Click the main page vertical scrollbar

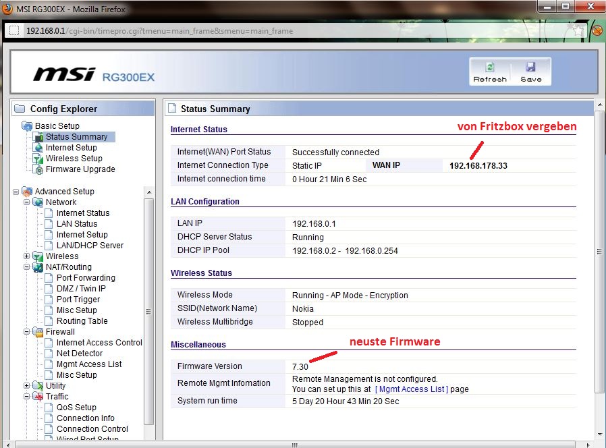point(599,251)
